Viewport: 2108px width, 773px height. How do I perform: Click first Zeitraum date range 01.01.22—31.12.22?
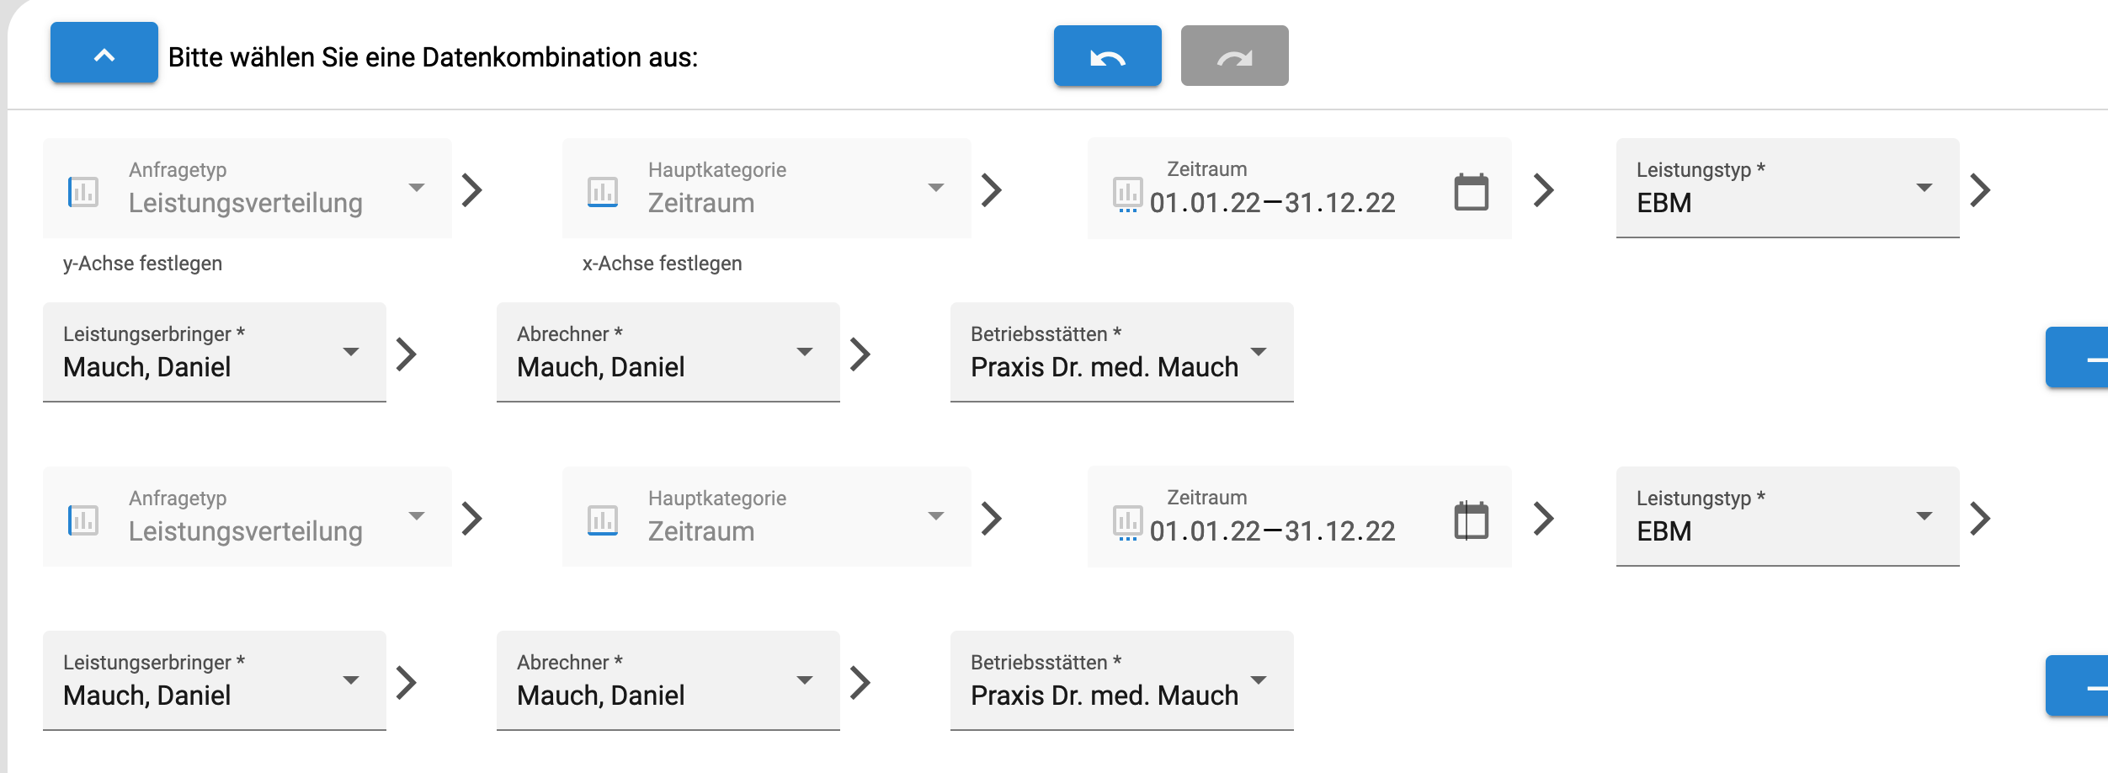coord(1272,203)
